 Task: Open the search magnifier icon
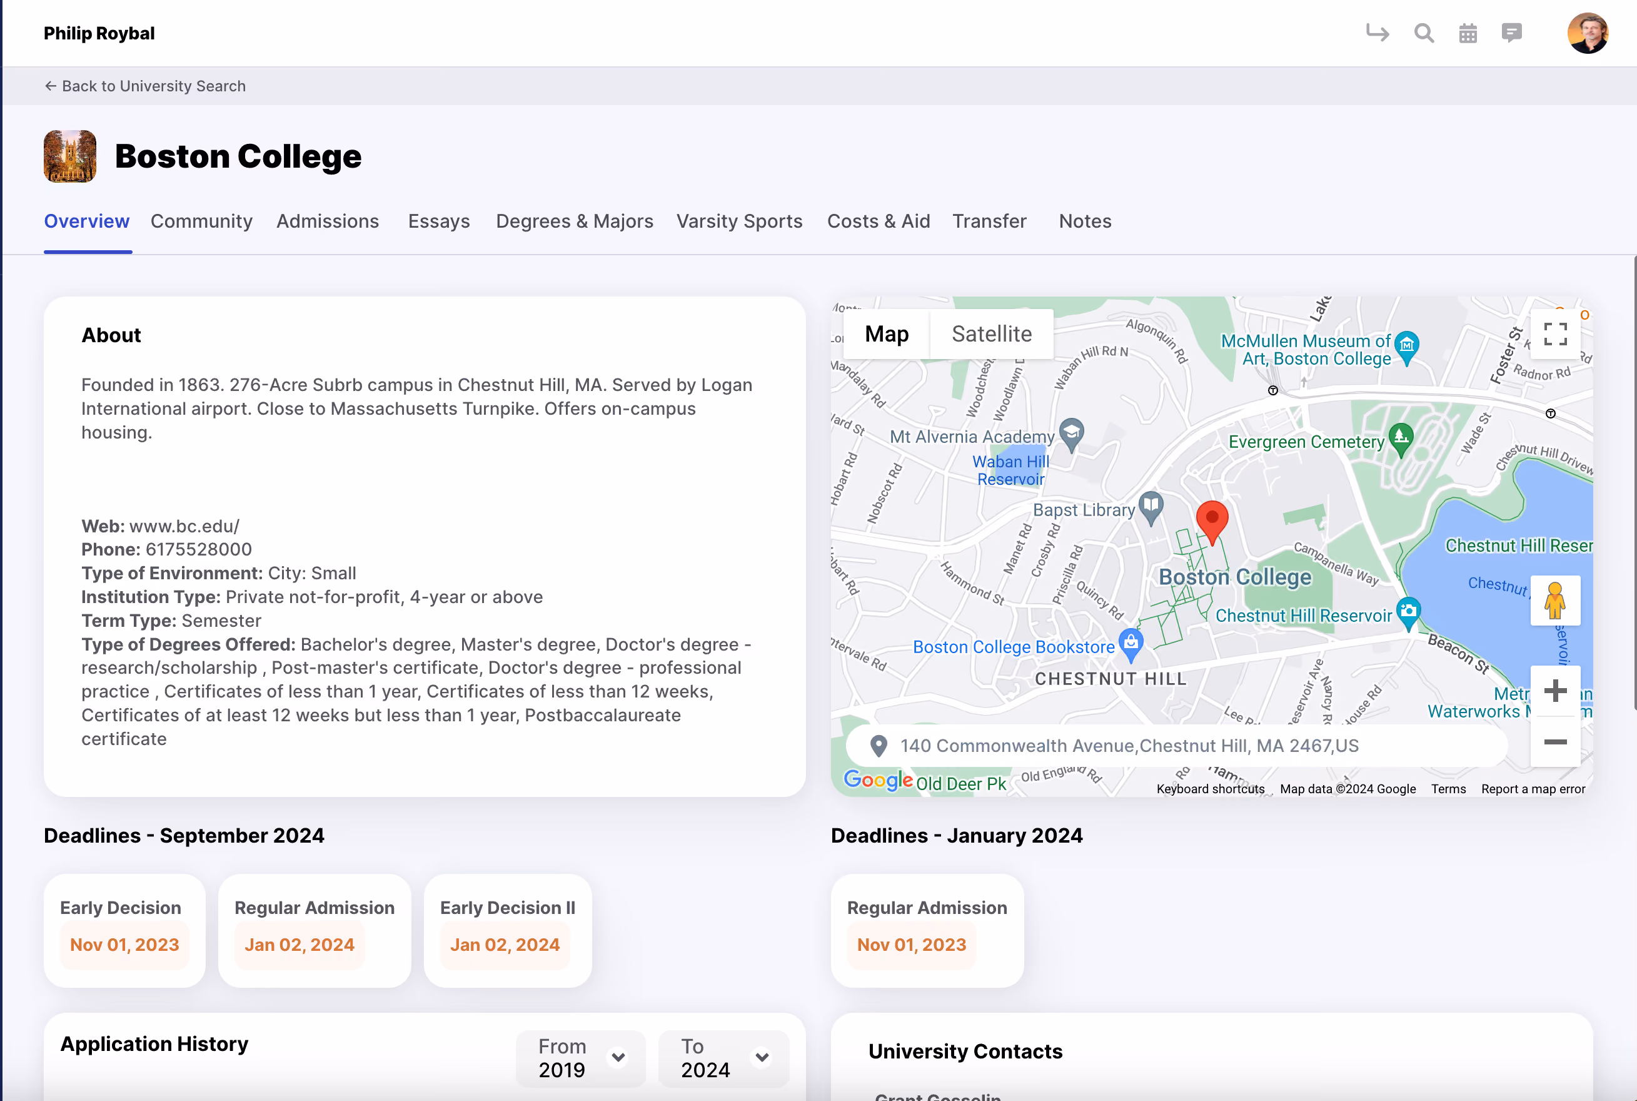click(1424, 33)
